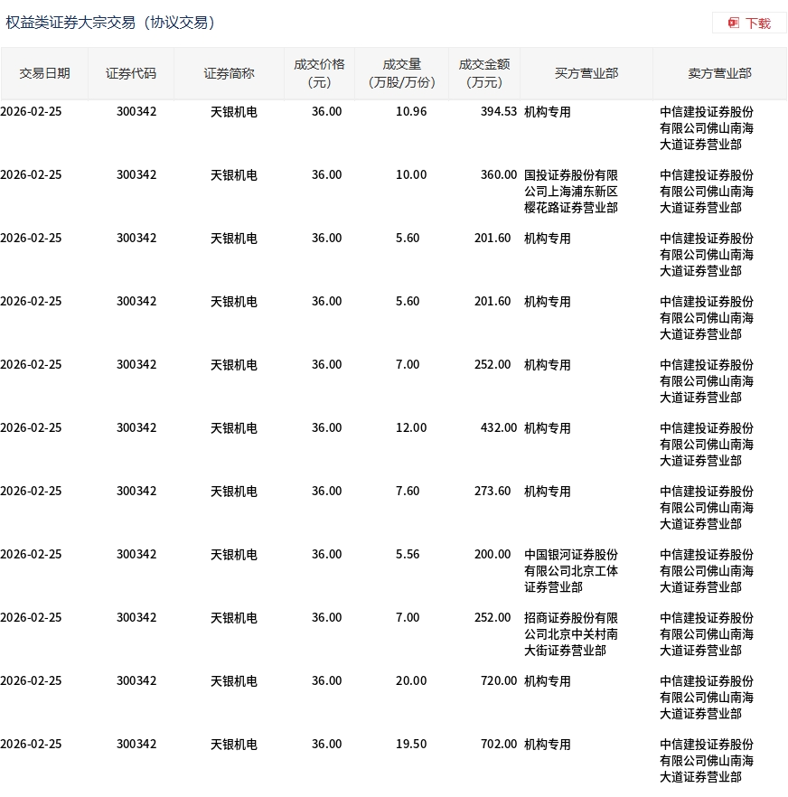This screenshot has width=788, height=797.
Task: Click code 300342 in the 432.00 row
Action: [x=136, y=428]
